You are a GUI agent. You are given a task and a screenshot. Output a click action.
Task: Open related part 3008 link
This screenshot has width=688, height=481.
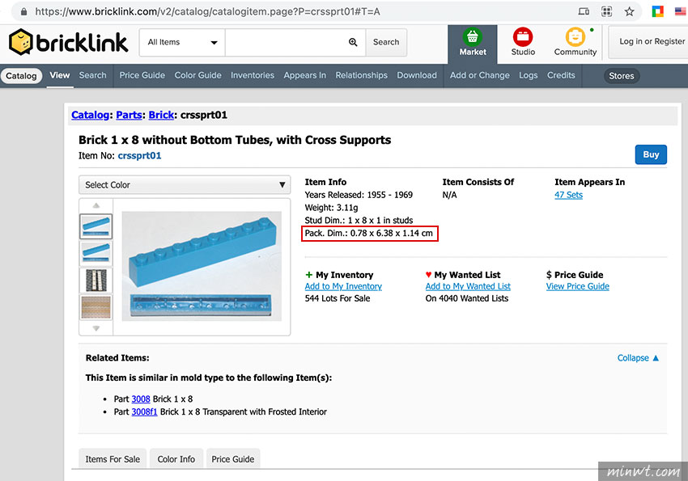pos(141,399)
